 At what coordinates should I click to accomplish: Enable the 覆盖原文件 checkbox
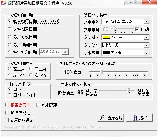(x=7, y=105)
